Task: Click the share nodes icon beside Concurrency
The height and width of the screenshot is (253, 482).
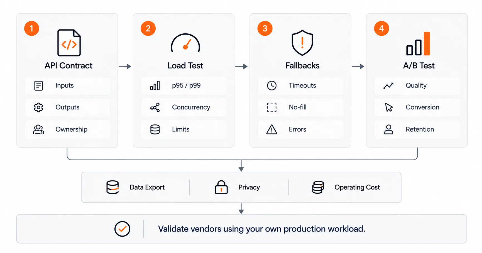Action: 155,107
